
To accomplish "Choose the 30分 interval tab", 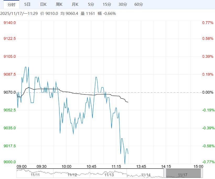I will (x=123, y=4).
